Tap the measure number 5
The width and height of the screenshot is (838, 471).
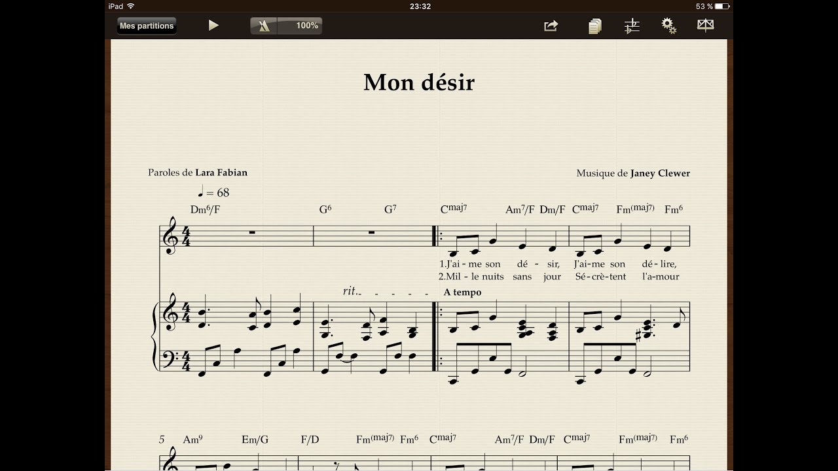coord(162,440)
